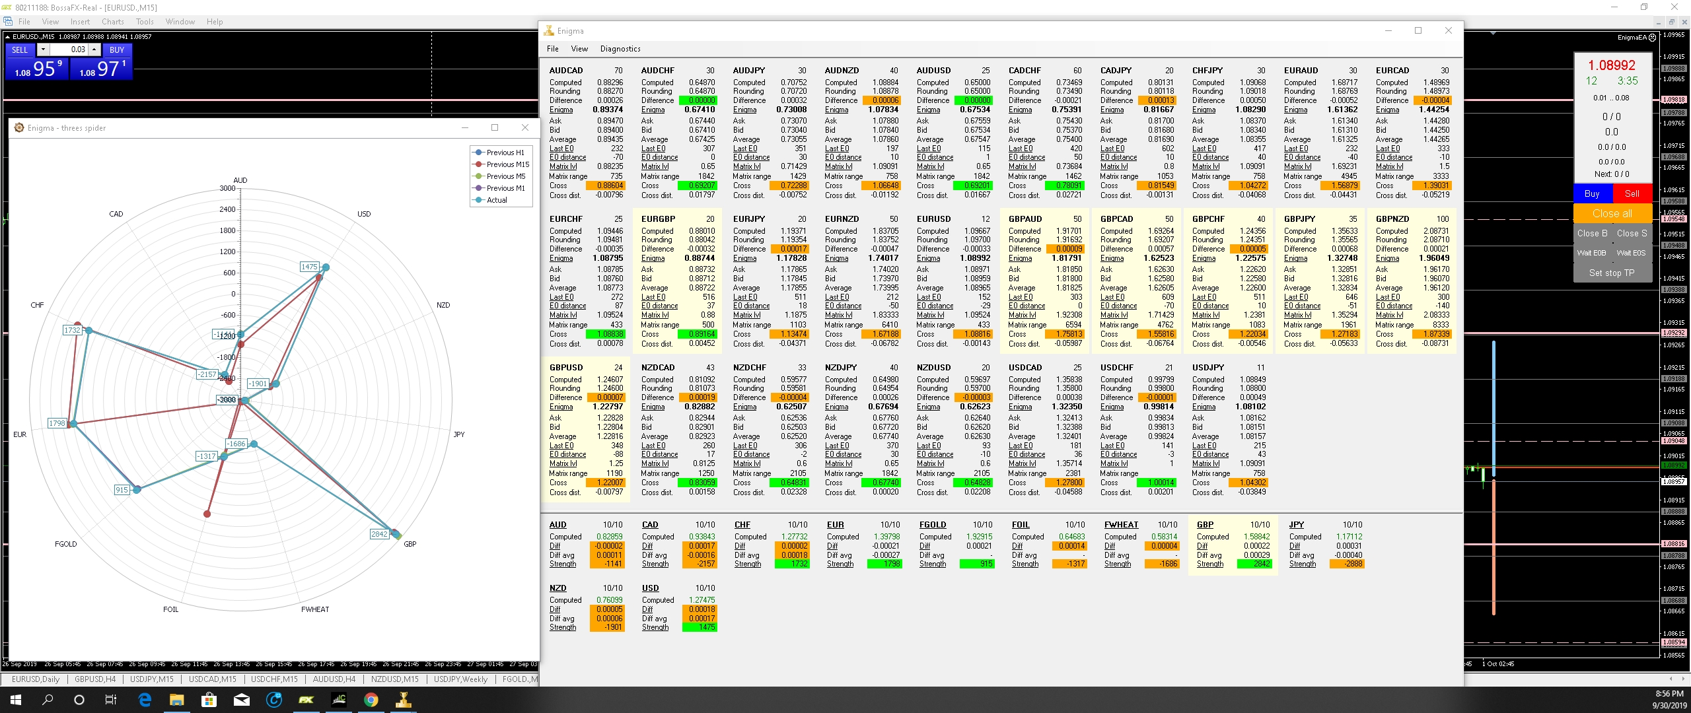Open blue C smiley taskbar app
The height and width of the screenshot is (713, 1691).
pos(273,700)
